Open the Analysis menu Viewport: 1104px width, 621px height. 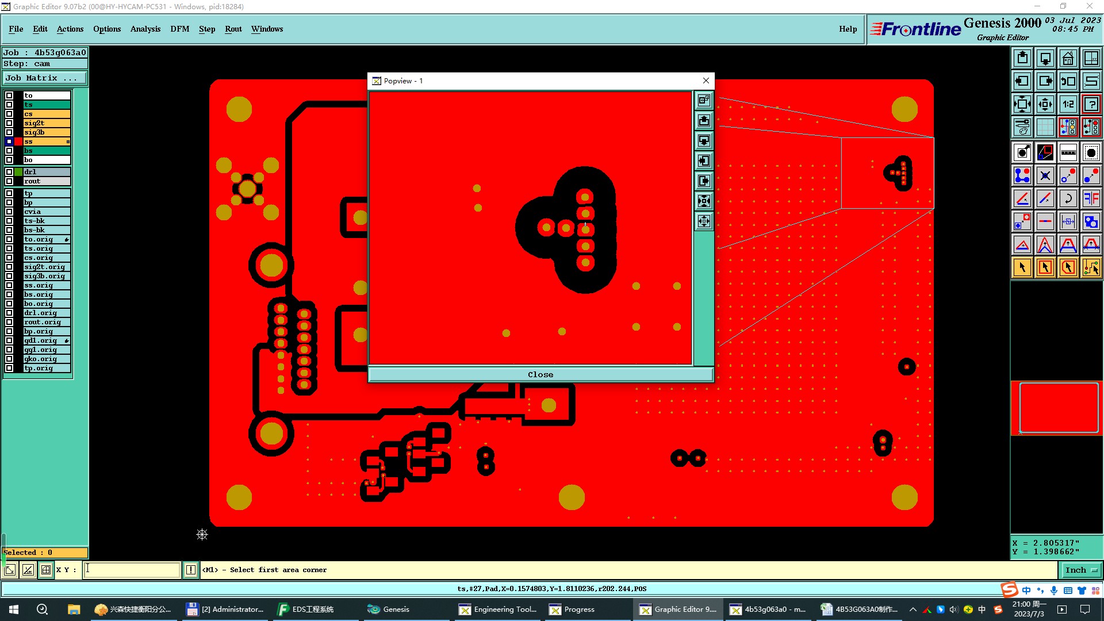(145, 29)
